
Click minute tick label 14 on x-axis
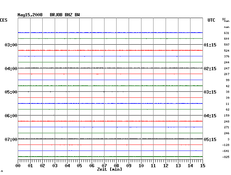coord(190,166)
